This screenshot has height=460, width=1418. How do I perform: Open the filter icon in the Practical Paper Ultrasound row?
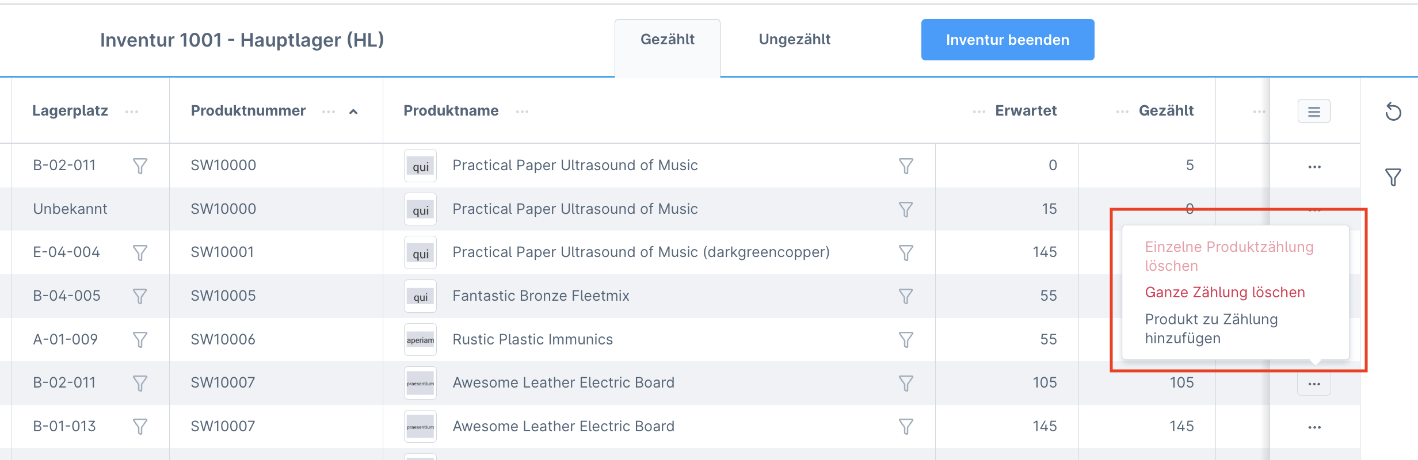(906, 166)
